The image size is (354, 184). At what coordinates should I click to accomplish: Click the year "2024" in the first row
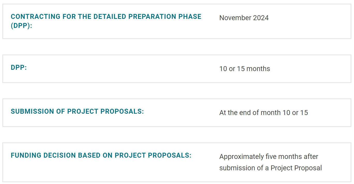(261, 18)
